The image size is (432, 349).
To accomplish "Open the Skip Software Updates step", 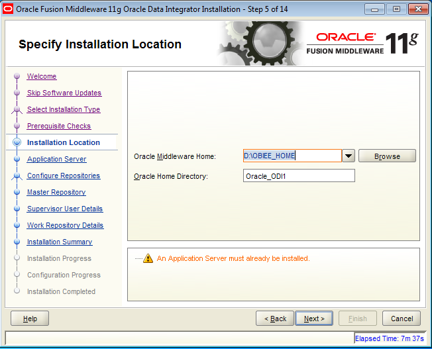I will pos(64,93).
